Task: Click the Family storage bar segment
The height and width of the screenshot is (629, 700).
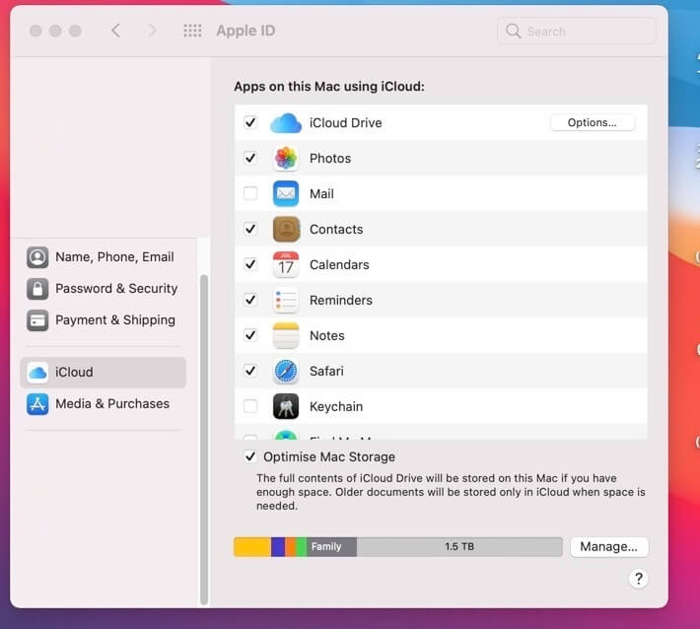Action: (x=331, y=547)
